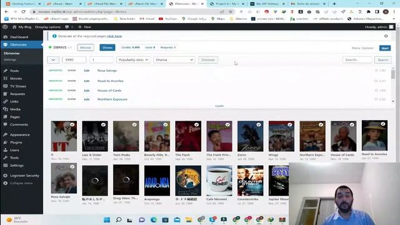Open Loginizer Security gear icon
This screenshot has width=400, height=225.
pyautogui.click(x=6, y=176)
